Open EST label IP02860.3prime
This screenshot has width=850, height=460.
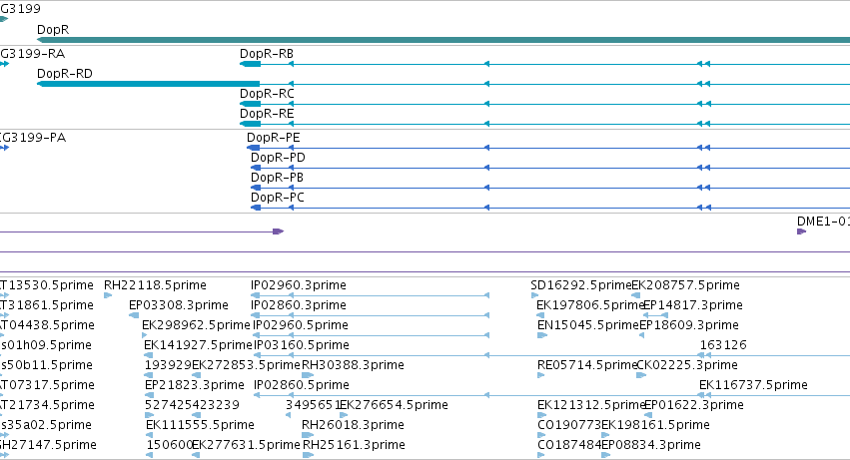click(x=299, y=305)
